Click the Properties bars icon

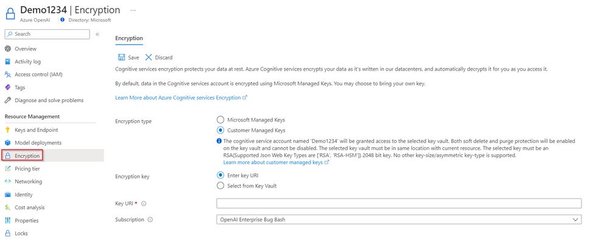(x=8, y=220)
